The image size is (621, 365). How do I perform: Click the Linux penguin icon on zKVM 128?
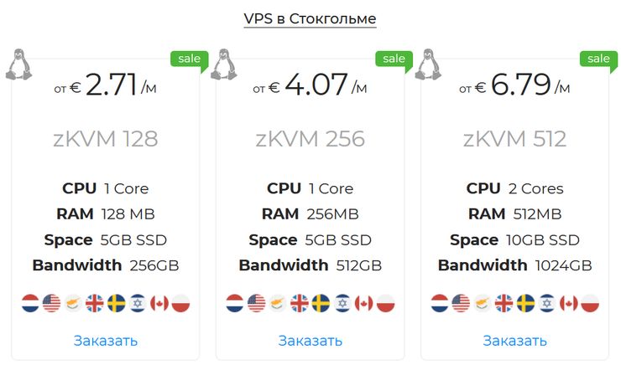[x=18, y=64]
